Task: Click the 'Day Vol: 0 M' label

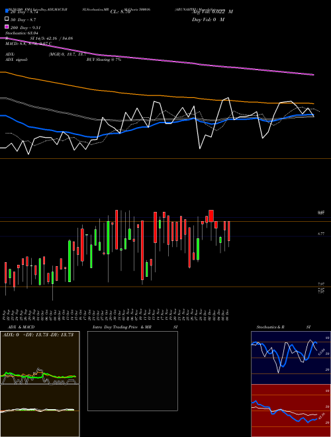Action: (208, 19)
